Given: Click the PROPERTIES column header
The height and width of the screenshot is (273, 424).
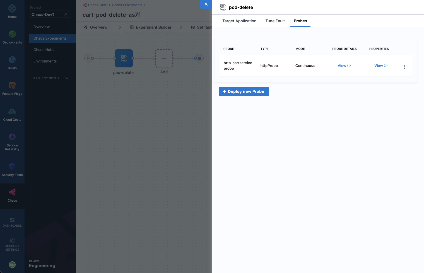Looking at the screenshot, I should 379,49.
